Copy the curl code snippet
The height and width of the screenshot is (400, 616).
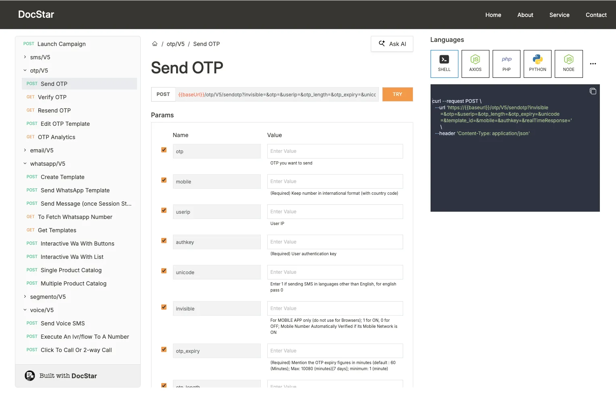593,91
